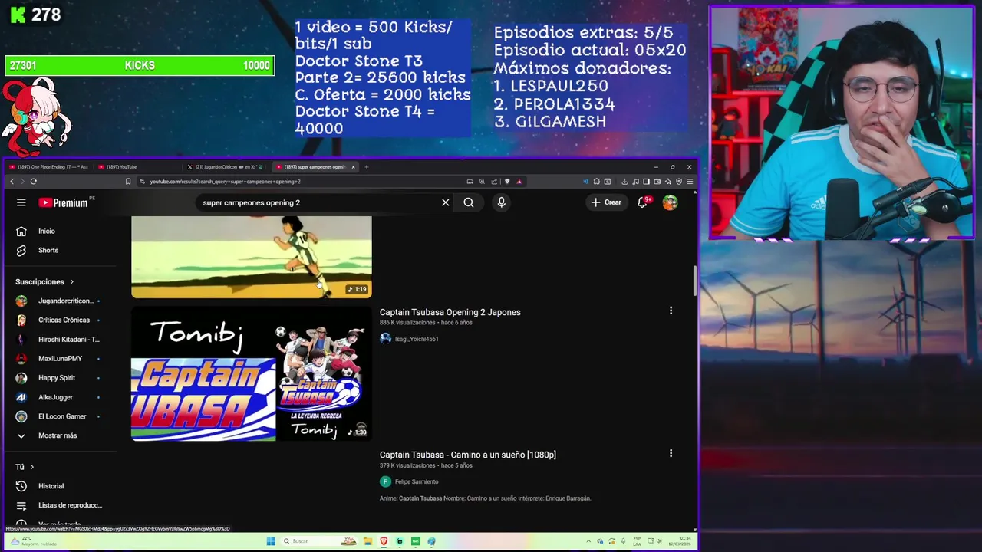Open options for Captain Tsubasa Opening 2 Japones

tap(671, 310)
